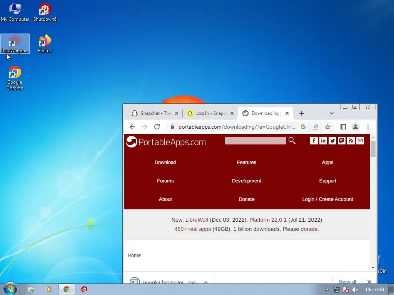394x295 pixels.
Task: Open About menu item
Action: tap(165, 199)
